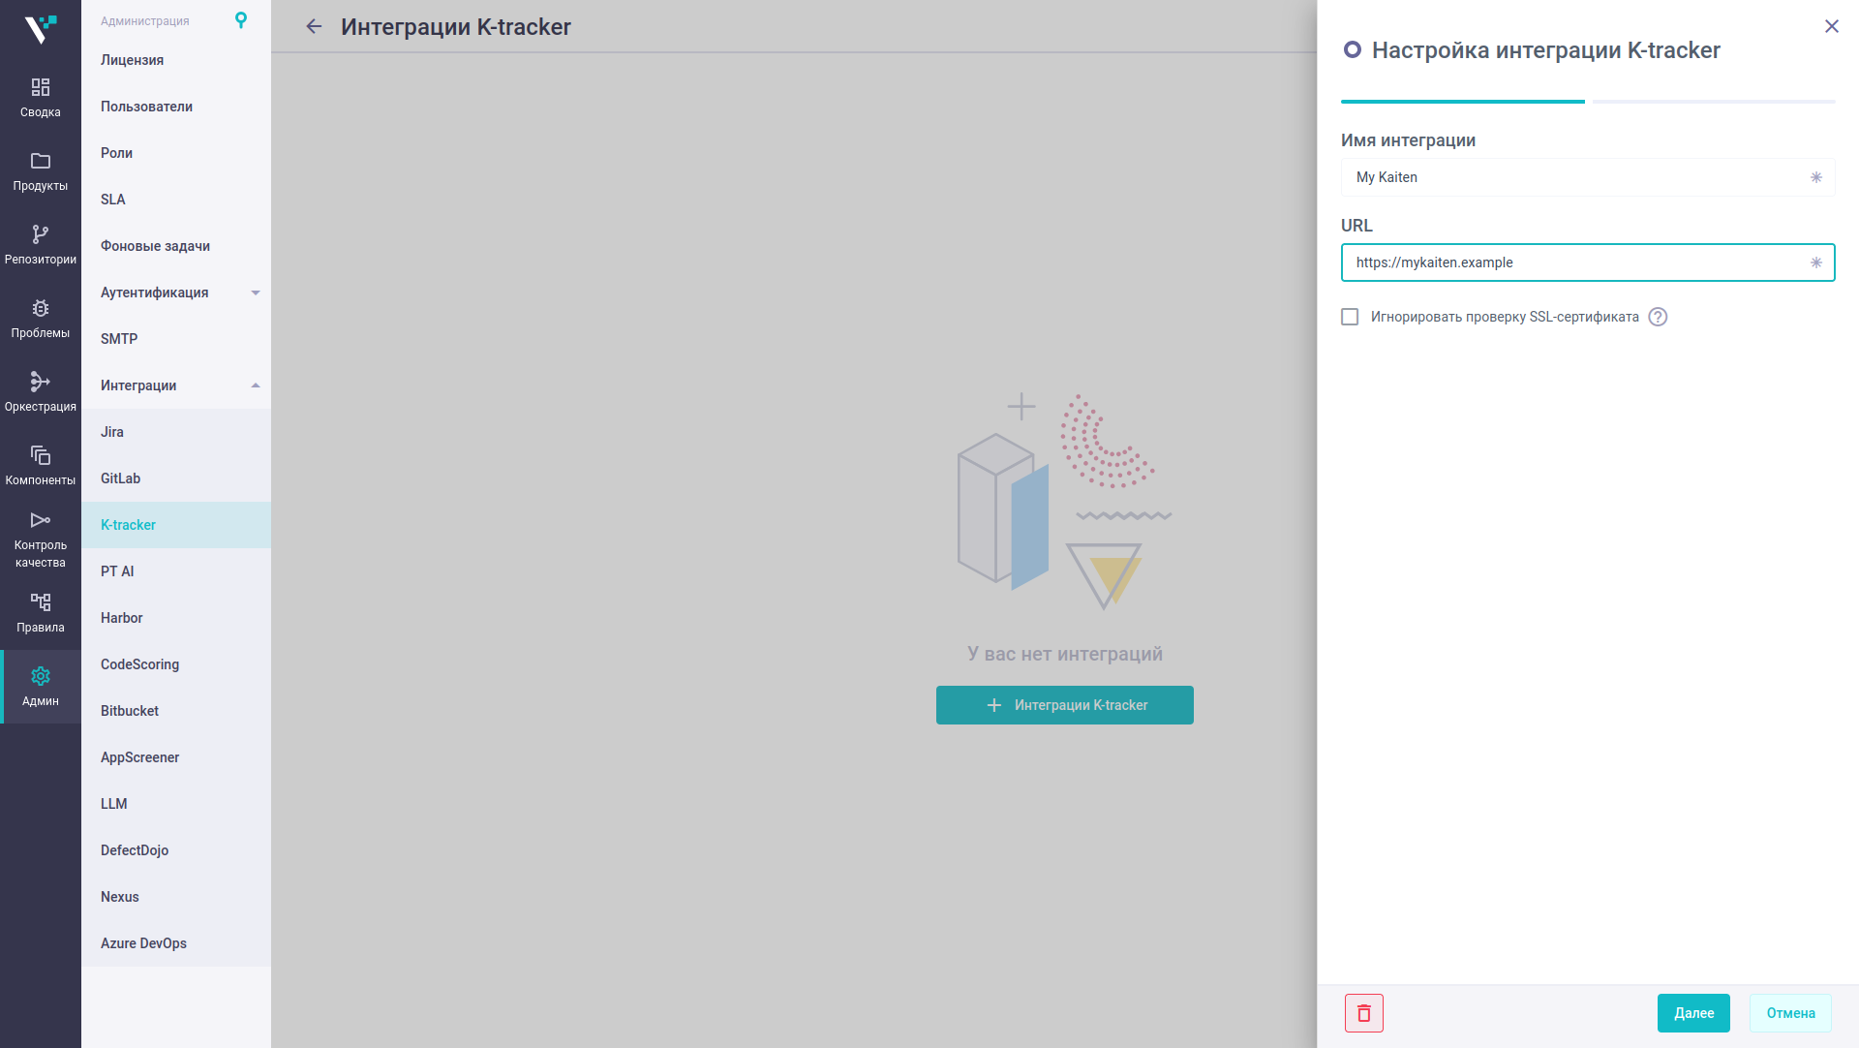Open the Проблемы bug icon
This screenshot has width=1859, height=1048.
40,319
